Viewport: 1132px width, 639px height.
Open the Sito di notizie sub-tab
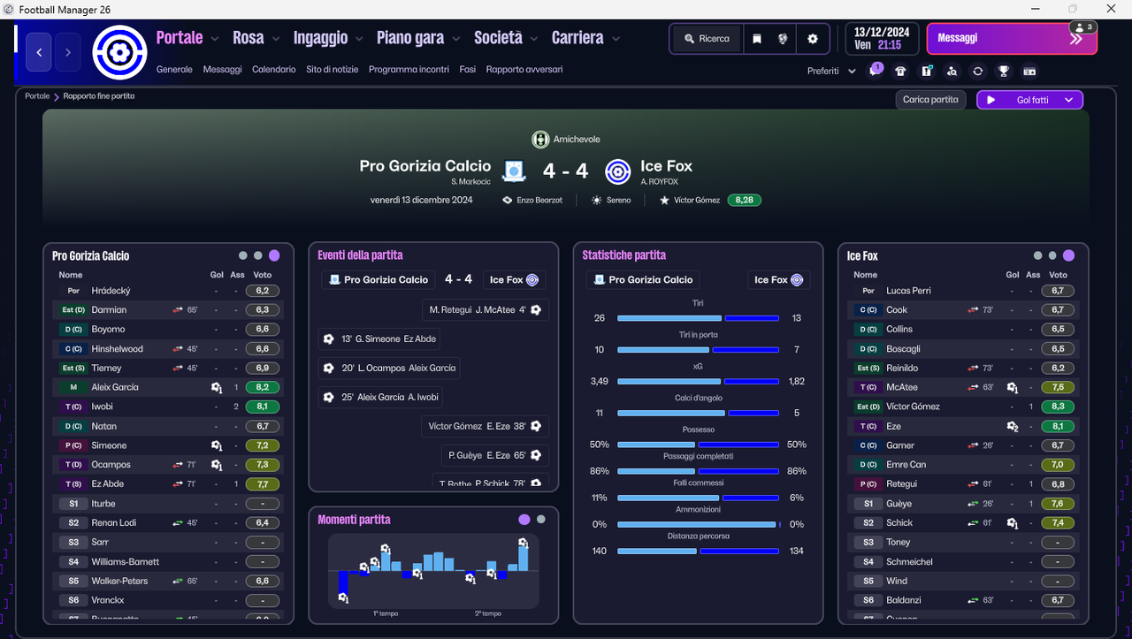coord(333,69)
